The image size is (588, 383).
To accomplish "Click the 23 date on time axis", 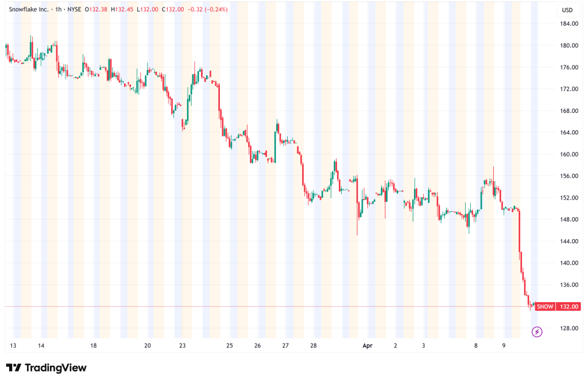I will (x=182, y=346).
